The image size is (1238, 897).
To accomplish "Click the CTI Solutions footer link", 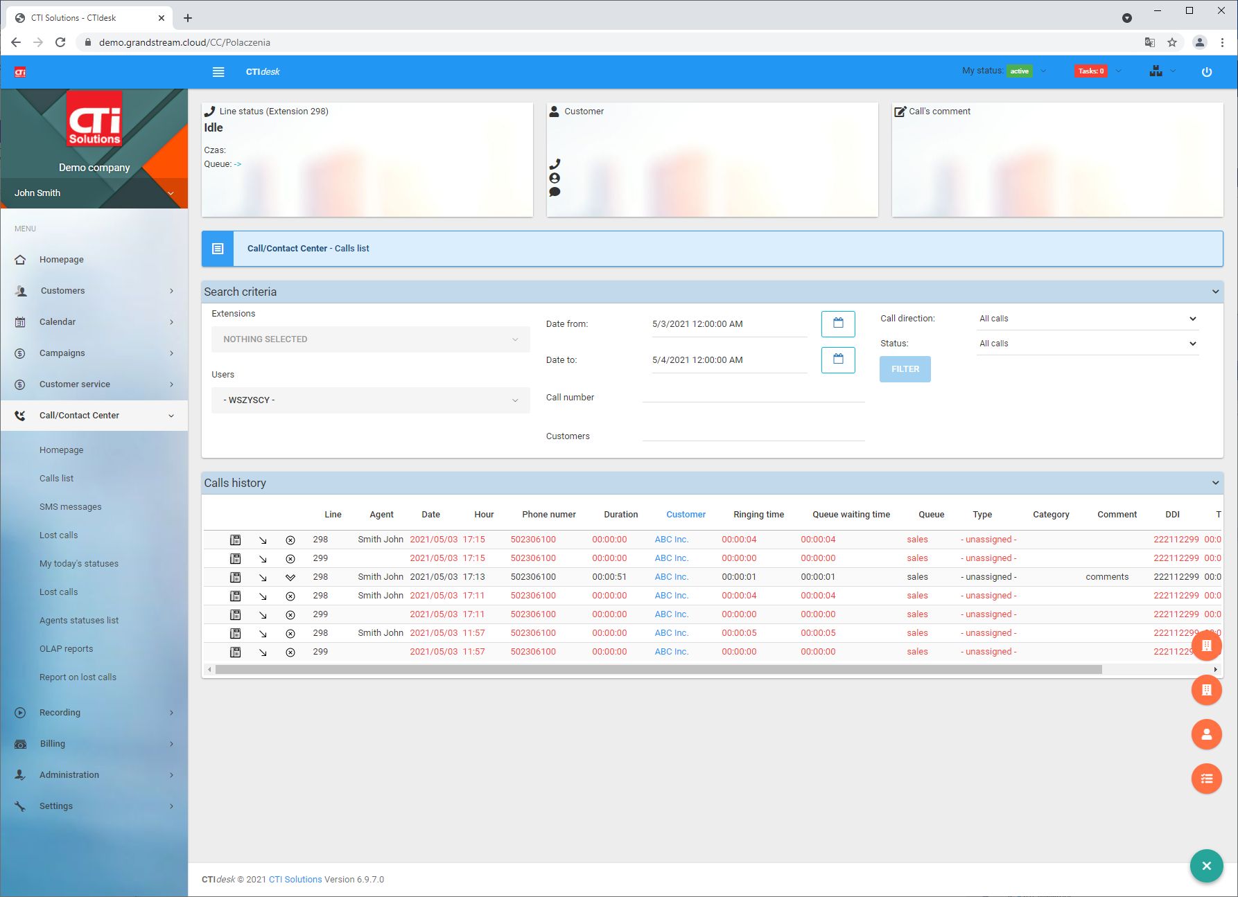I will point(295,880).
